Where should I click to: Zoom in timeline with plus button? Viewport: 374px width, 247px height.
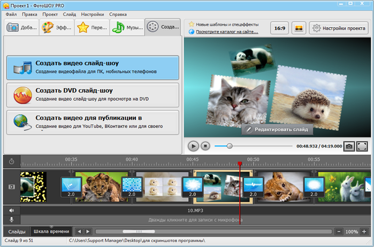364,231
